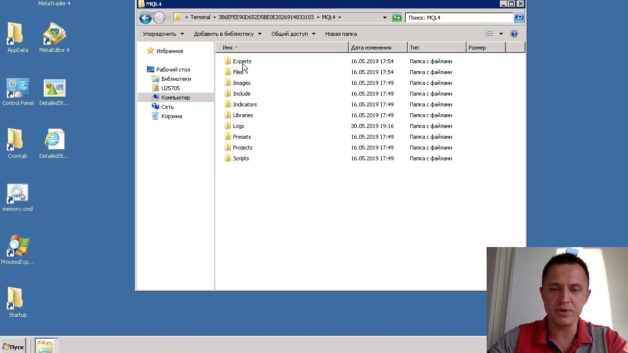Select the Indicators folder icon
This screenshot has height=353, width=628.
point(228,104)
